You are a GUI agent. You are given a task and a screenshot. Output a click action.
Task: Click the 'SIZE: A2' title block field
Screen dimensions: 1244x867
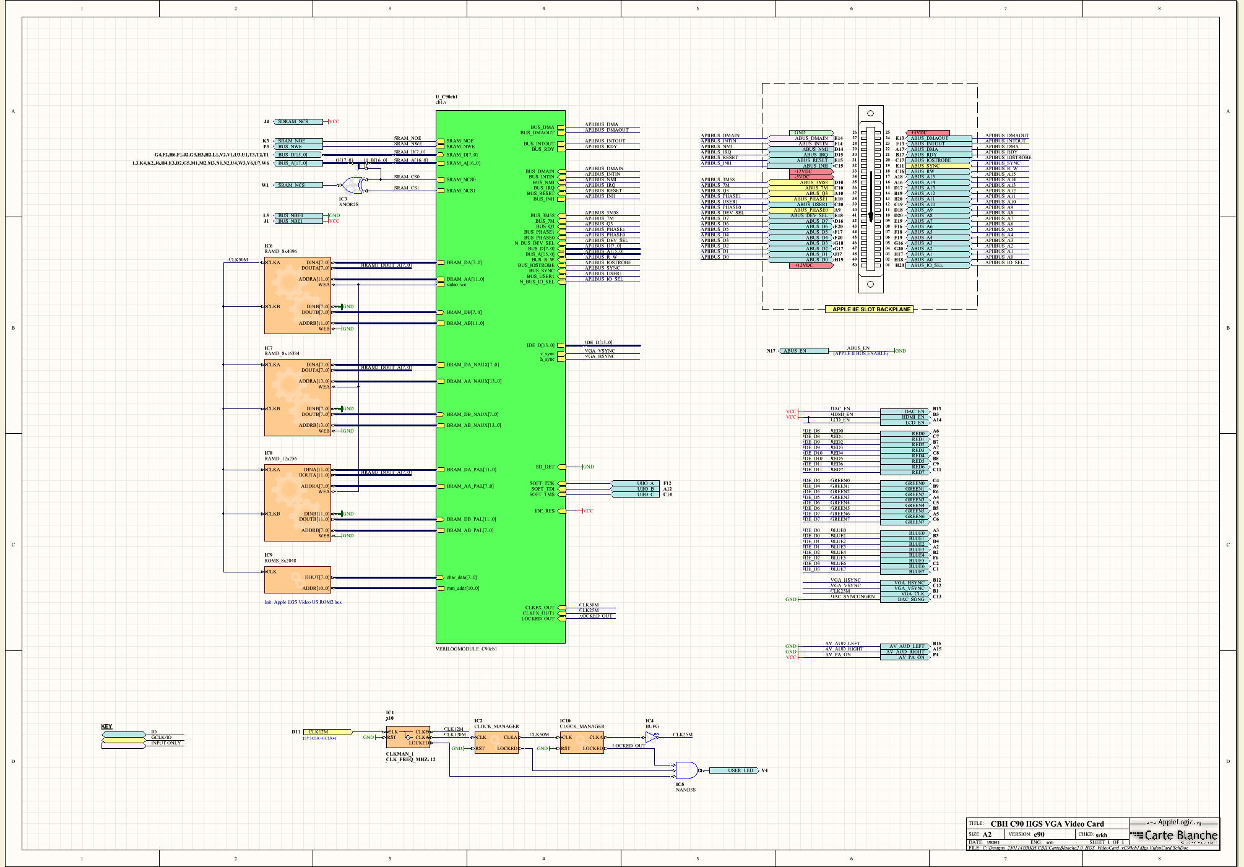tap(980, 834)
